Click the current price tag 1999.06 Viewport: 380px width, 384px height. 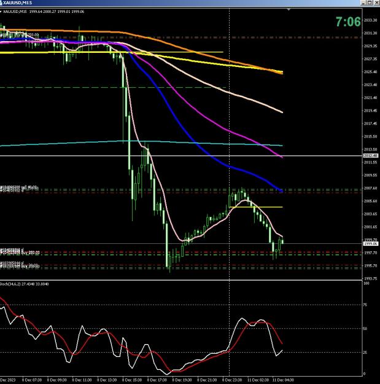click(x=371, y=244)
